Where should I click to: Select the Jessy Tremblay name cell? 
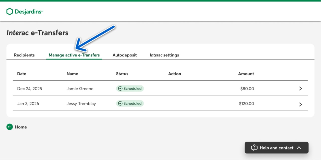tap(81, 103)
